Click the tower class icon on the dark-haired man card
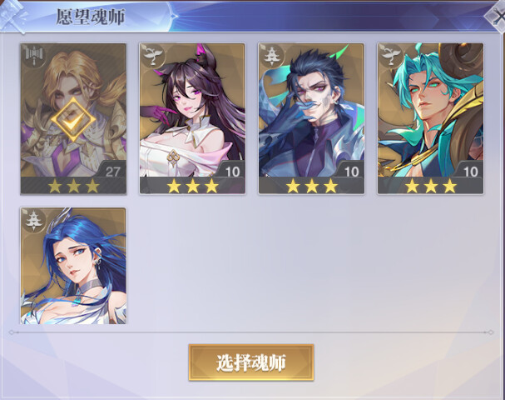Image resolution: width=505 pixels, height=400 pixels. [x=272, y=56]
